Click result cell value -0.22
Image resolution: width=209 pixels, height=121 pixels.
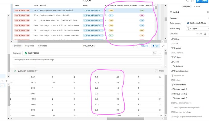click(33, 83)
